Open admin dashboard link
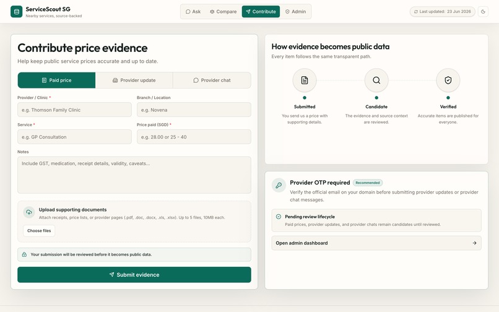This screenshot has height=312, width=499. tap(376, 243)
